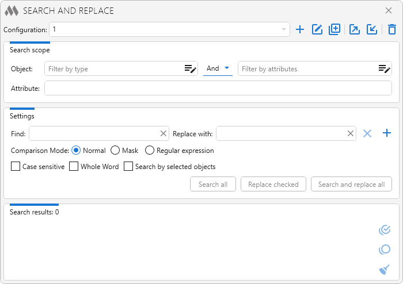The width and height of the screenshot is (403, 284).
Task: Add a new configuration with plus icon
Action: 299,29
